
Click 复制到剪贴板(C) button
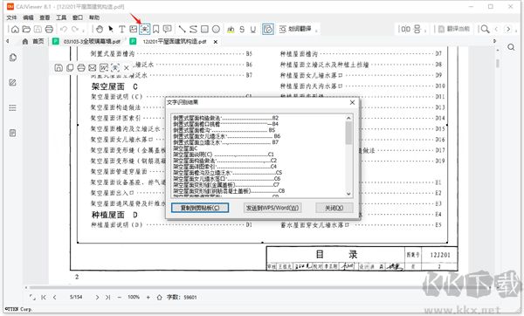click(x=200, y=208)
